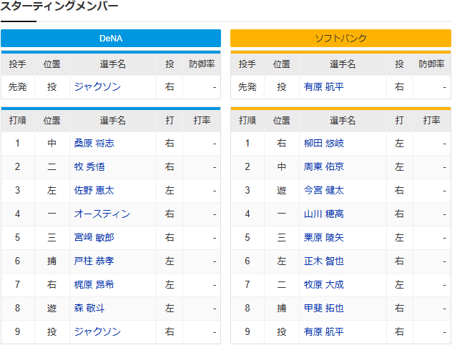Click SoftBank lineup 打率 column header
This screenshot has width=452, height=345.
coord(431,121)
